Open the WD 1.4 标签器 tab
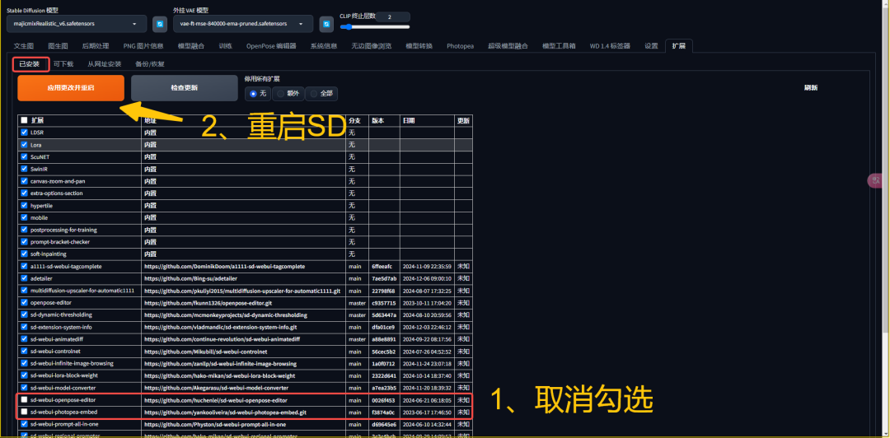The image size is (890, 438). coord(610,46)
